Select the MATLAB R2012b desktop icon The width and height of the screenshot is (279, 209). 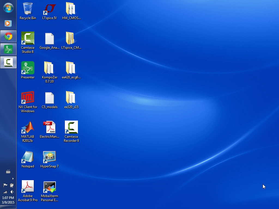click(x=28, y=127)
